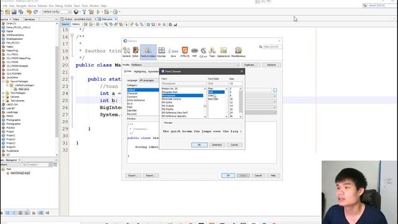Switch to the Services panel tab
The height and width of the screenshot is (224, 398).
pos(30,19)
